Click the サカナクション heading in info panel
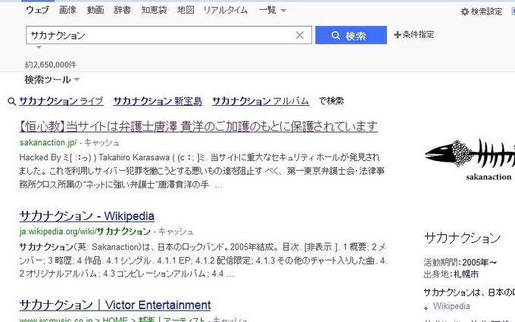The image size is (515, 322). pos(462,238)
